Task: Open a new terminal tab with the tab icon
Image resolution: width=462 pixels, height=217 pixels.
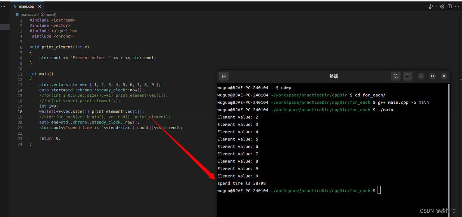Action: (x=224, y=76)
